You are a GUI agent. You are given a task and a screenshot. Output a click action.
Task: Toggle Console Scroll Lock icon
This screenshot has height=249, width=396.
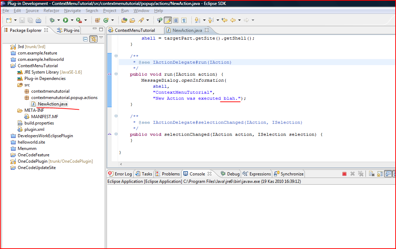[x=380, y=174]
